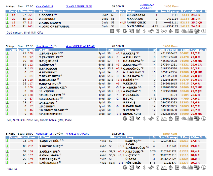Open bar chart icon beside 1.COOGER

tap(7, 15)
